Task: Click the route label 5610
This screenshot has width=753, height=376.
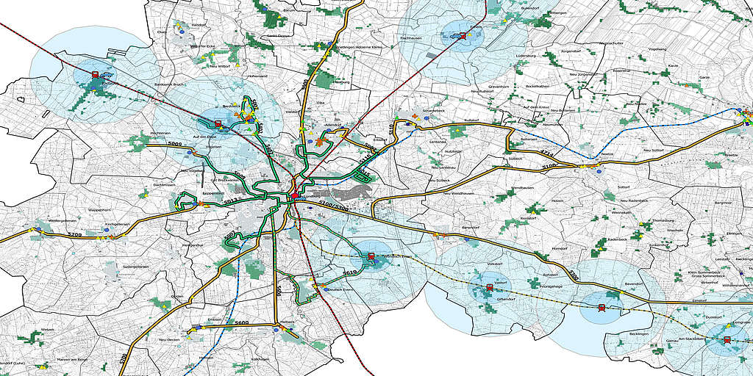Action: pos(349,272)
